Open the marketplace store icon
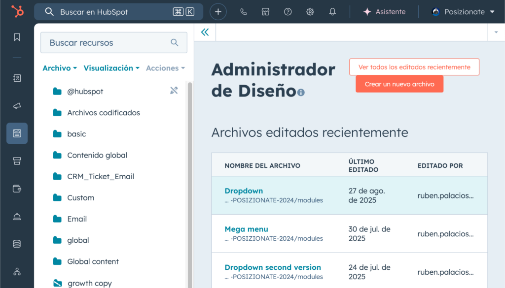Screen dimensions: 505x288 [266, 12]
